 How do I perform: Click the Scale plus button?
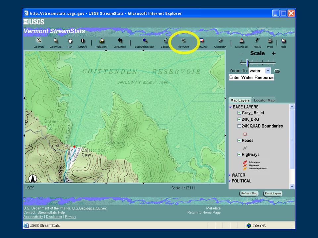click(274, 53)
